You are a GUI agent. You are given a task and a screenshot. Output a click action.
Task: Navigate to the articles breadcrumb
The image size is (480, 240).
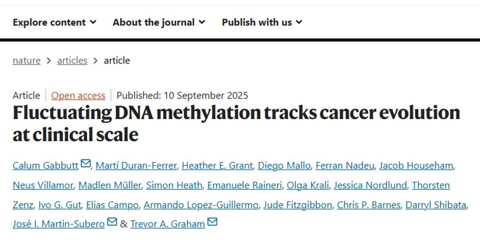(x=72, y=60)
